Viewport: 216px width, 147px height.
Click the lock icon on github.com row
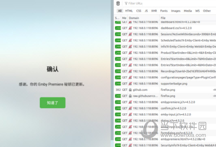click(130, 90)
